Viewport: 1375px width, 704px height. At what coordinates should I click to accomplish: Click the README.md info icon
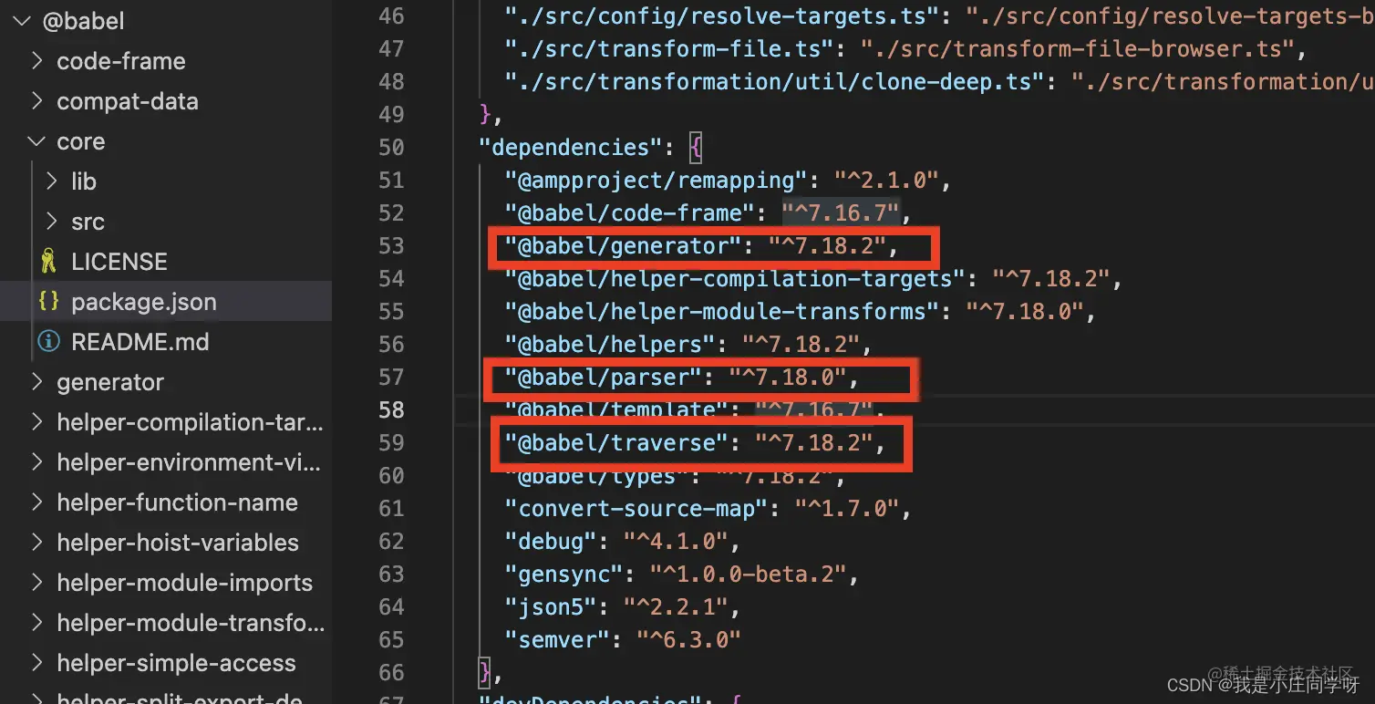[48, 342]
